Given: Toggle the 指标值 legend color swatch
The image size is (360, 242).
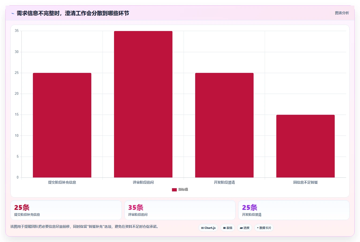Looking at the screenshot, I should (174, 190).
